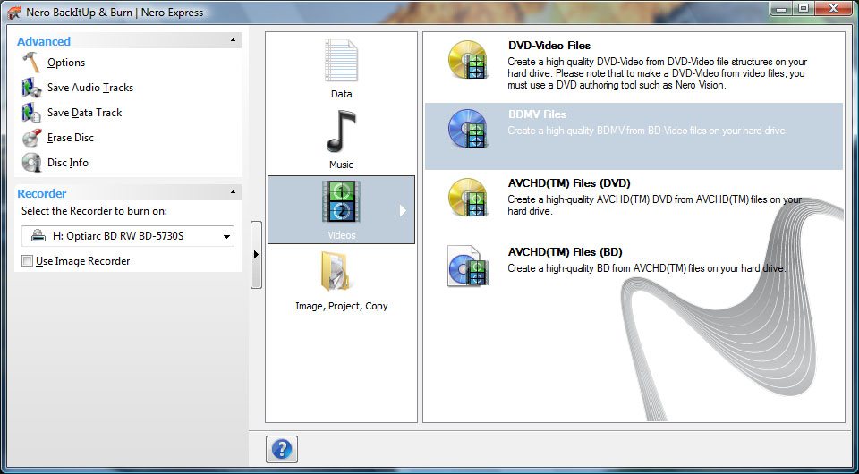Click the Recorder section header

click(x=128, y=193)
